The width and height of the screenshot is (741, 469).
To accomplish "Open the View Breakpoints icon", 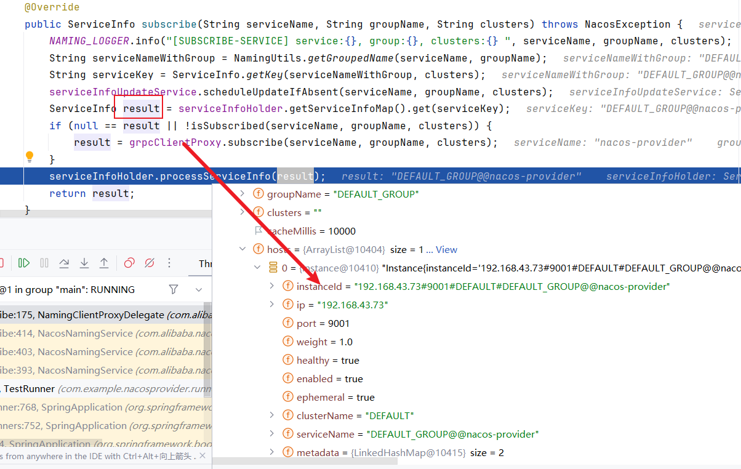I will tap(129, 263).
